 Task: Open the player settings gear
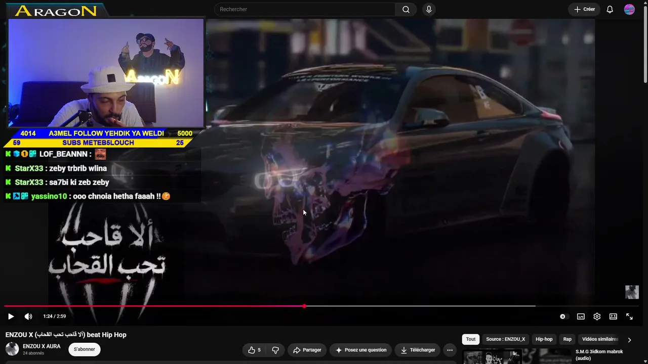[597, 316]
